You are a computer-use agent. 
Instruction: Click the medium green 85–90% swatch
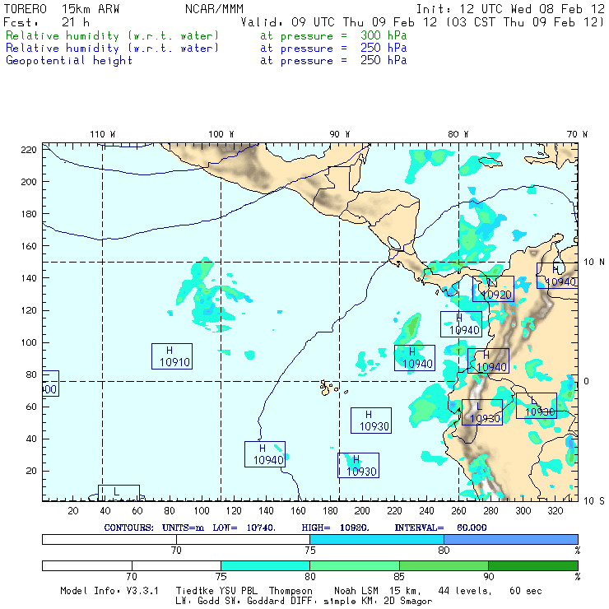444,565
